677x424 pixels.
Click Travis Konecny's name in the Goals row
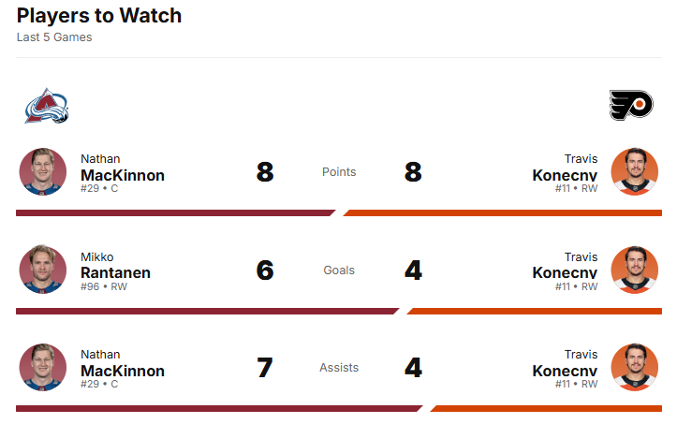(565, 272)
